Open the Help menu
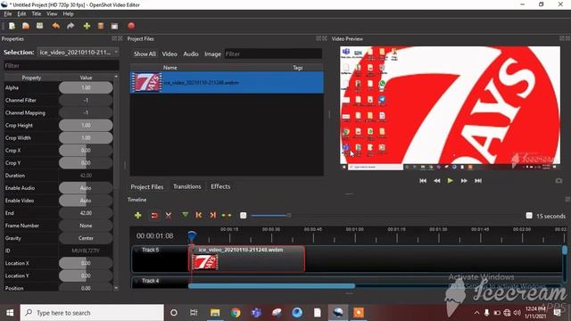The height and width of the screenshot is (321, 571). tap(68, 14)
